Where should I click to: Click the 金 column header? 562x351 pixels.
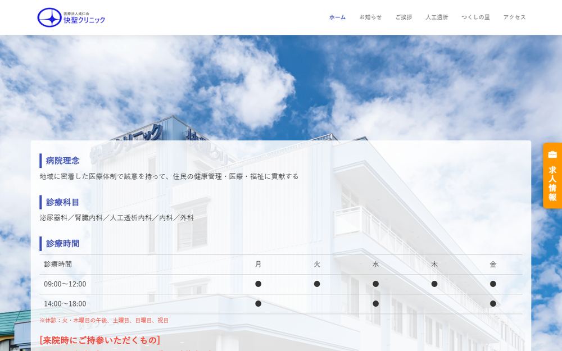click(493, 265)
